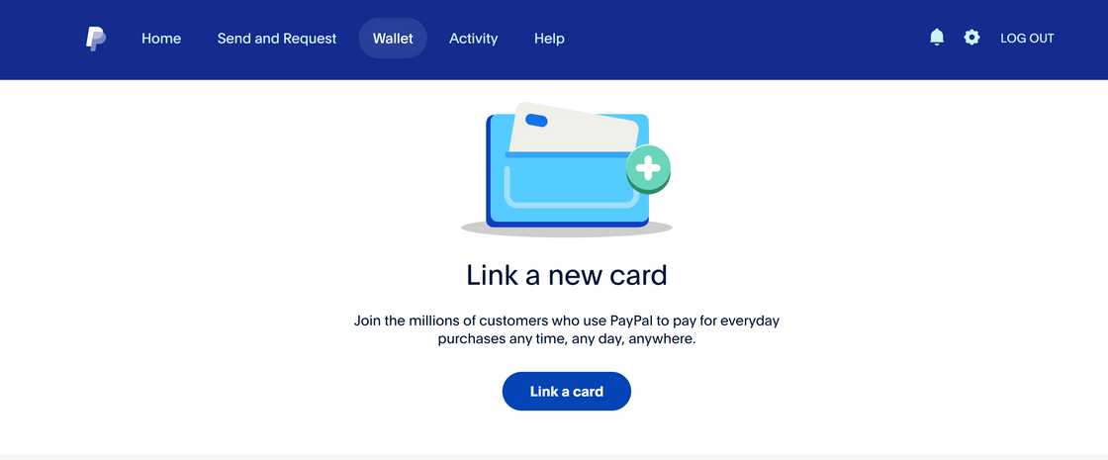Screen dimensions: 1108x460
Task: Click the green plus badge on the wallet
Action: [648, 169]
